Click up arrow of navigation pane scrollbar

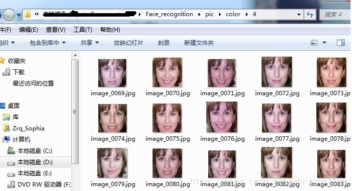[75, 55]
